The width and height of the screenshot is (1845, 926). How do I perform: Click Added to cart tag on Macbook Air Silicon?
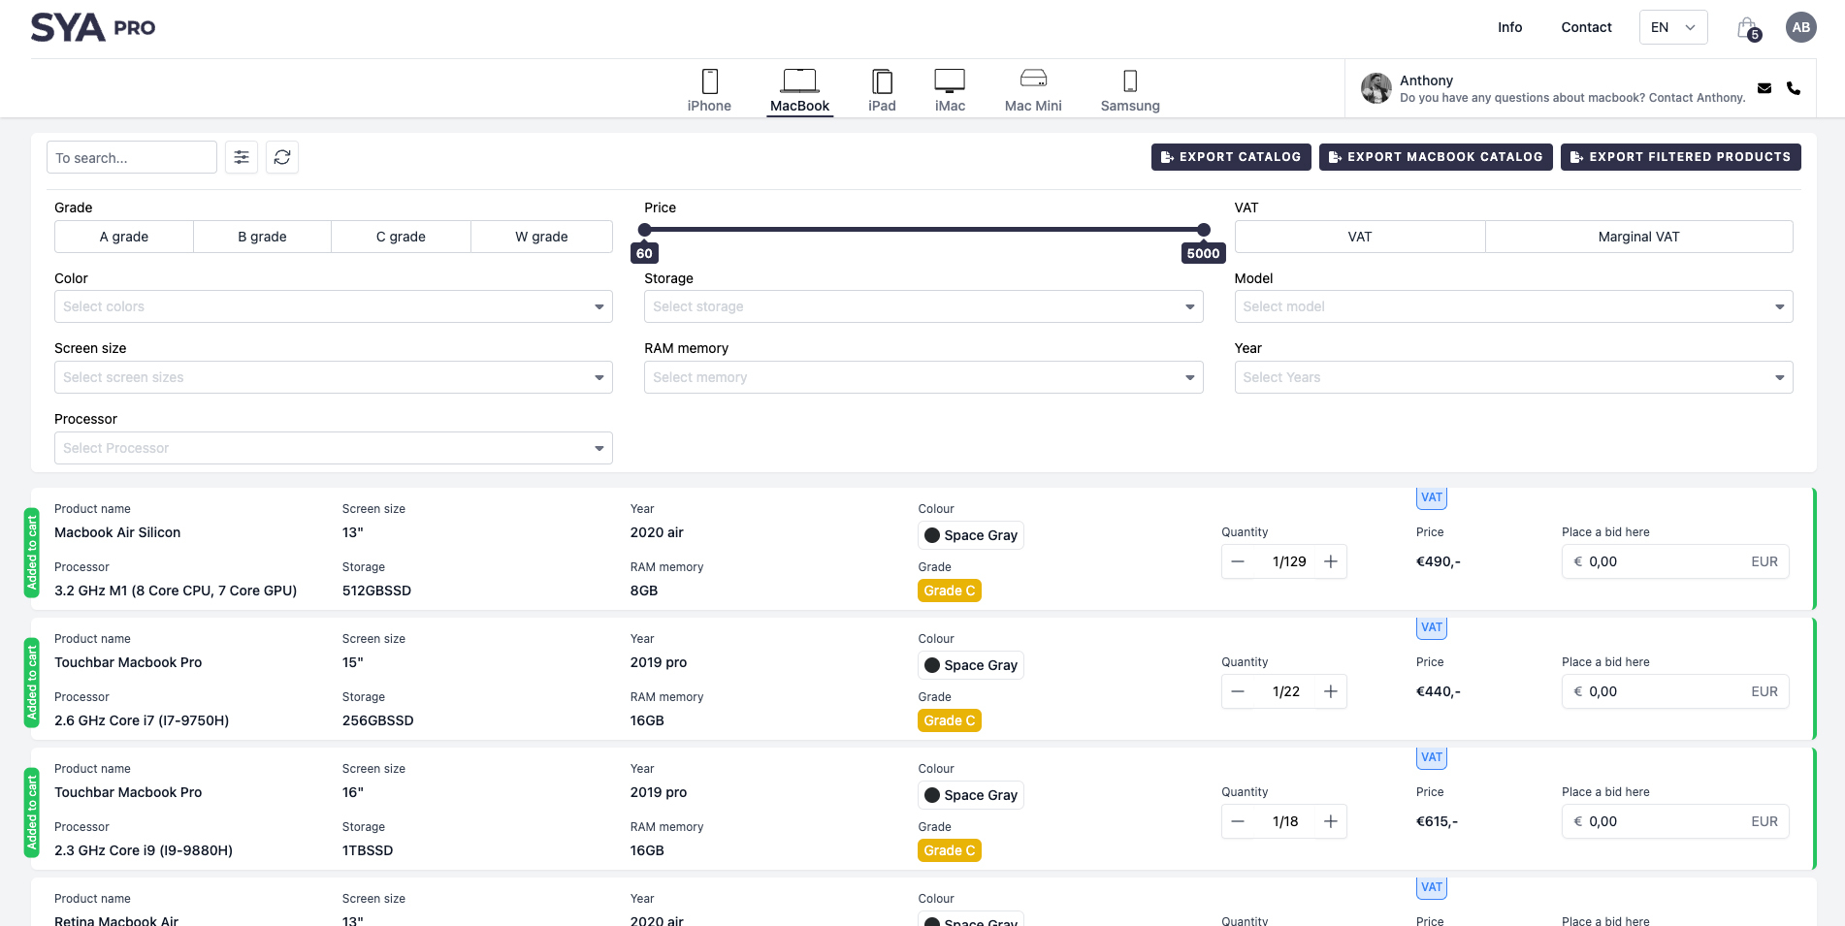pos(31,553)
